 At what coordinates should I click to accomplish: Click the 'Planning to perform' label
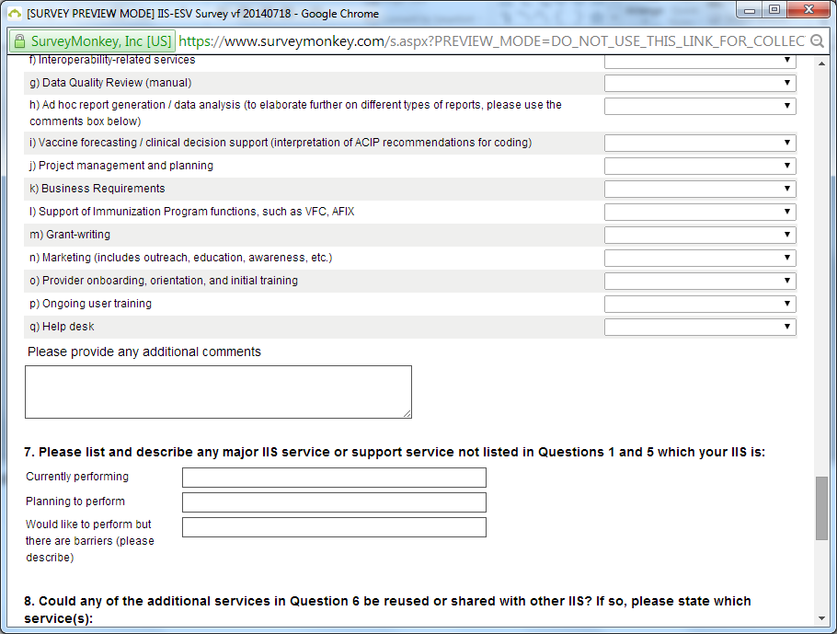[x=75, y=501]
